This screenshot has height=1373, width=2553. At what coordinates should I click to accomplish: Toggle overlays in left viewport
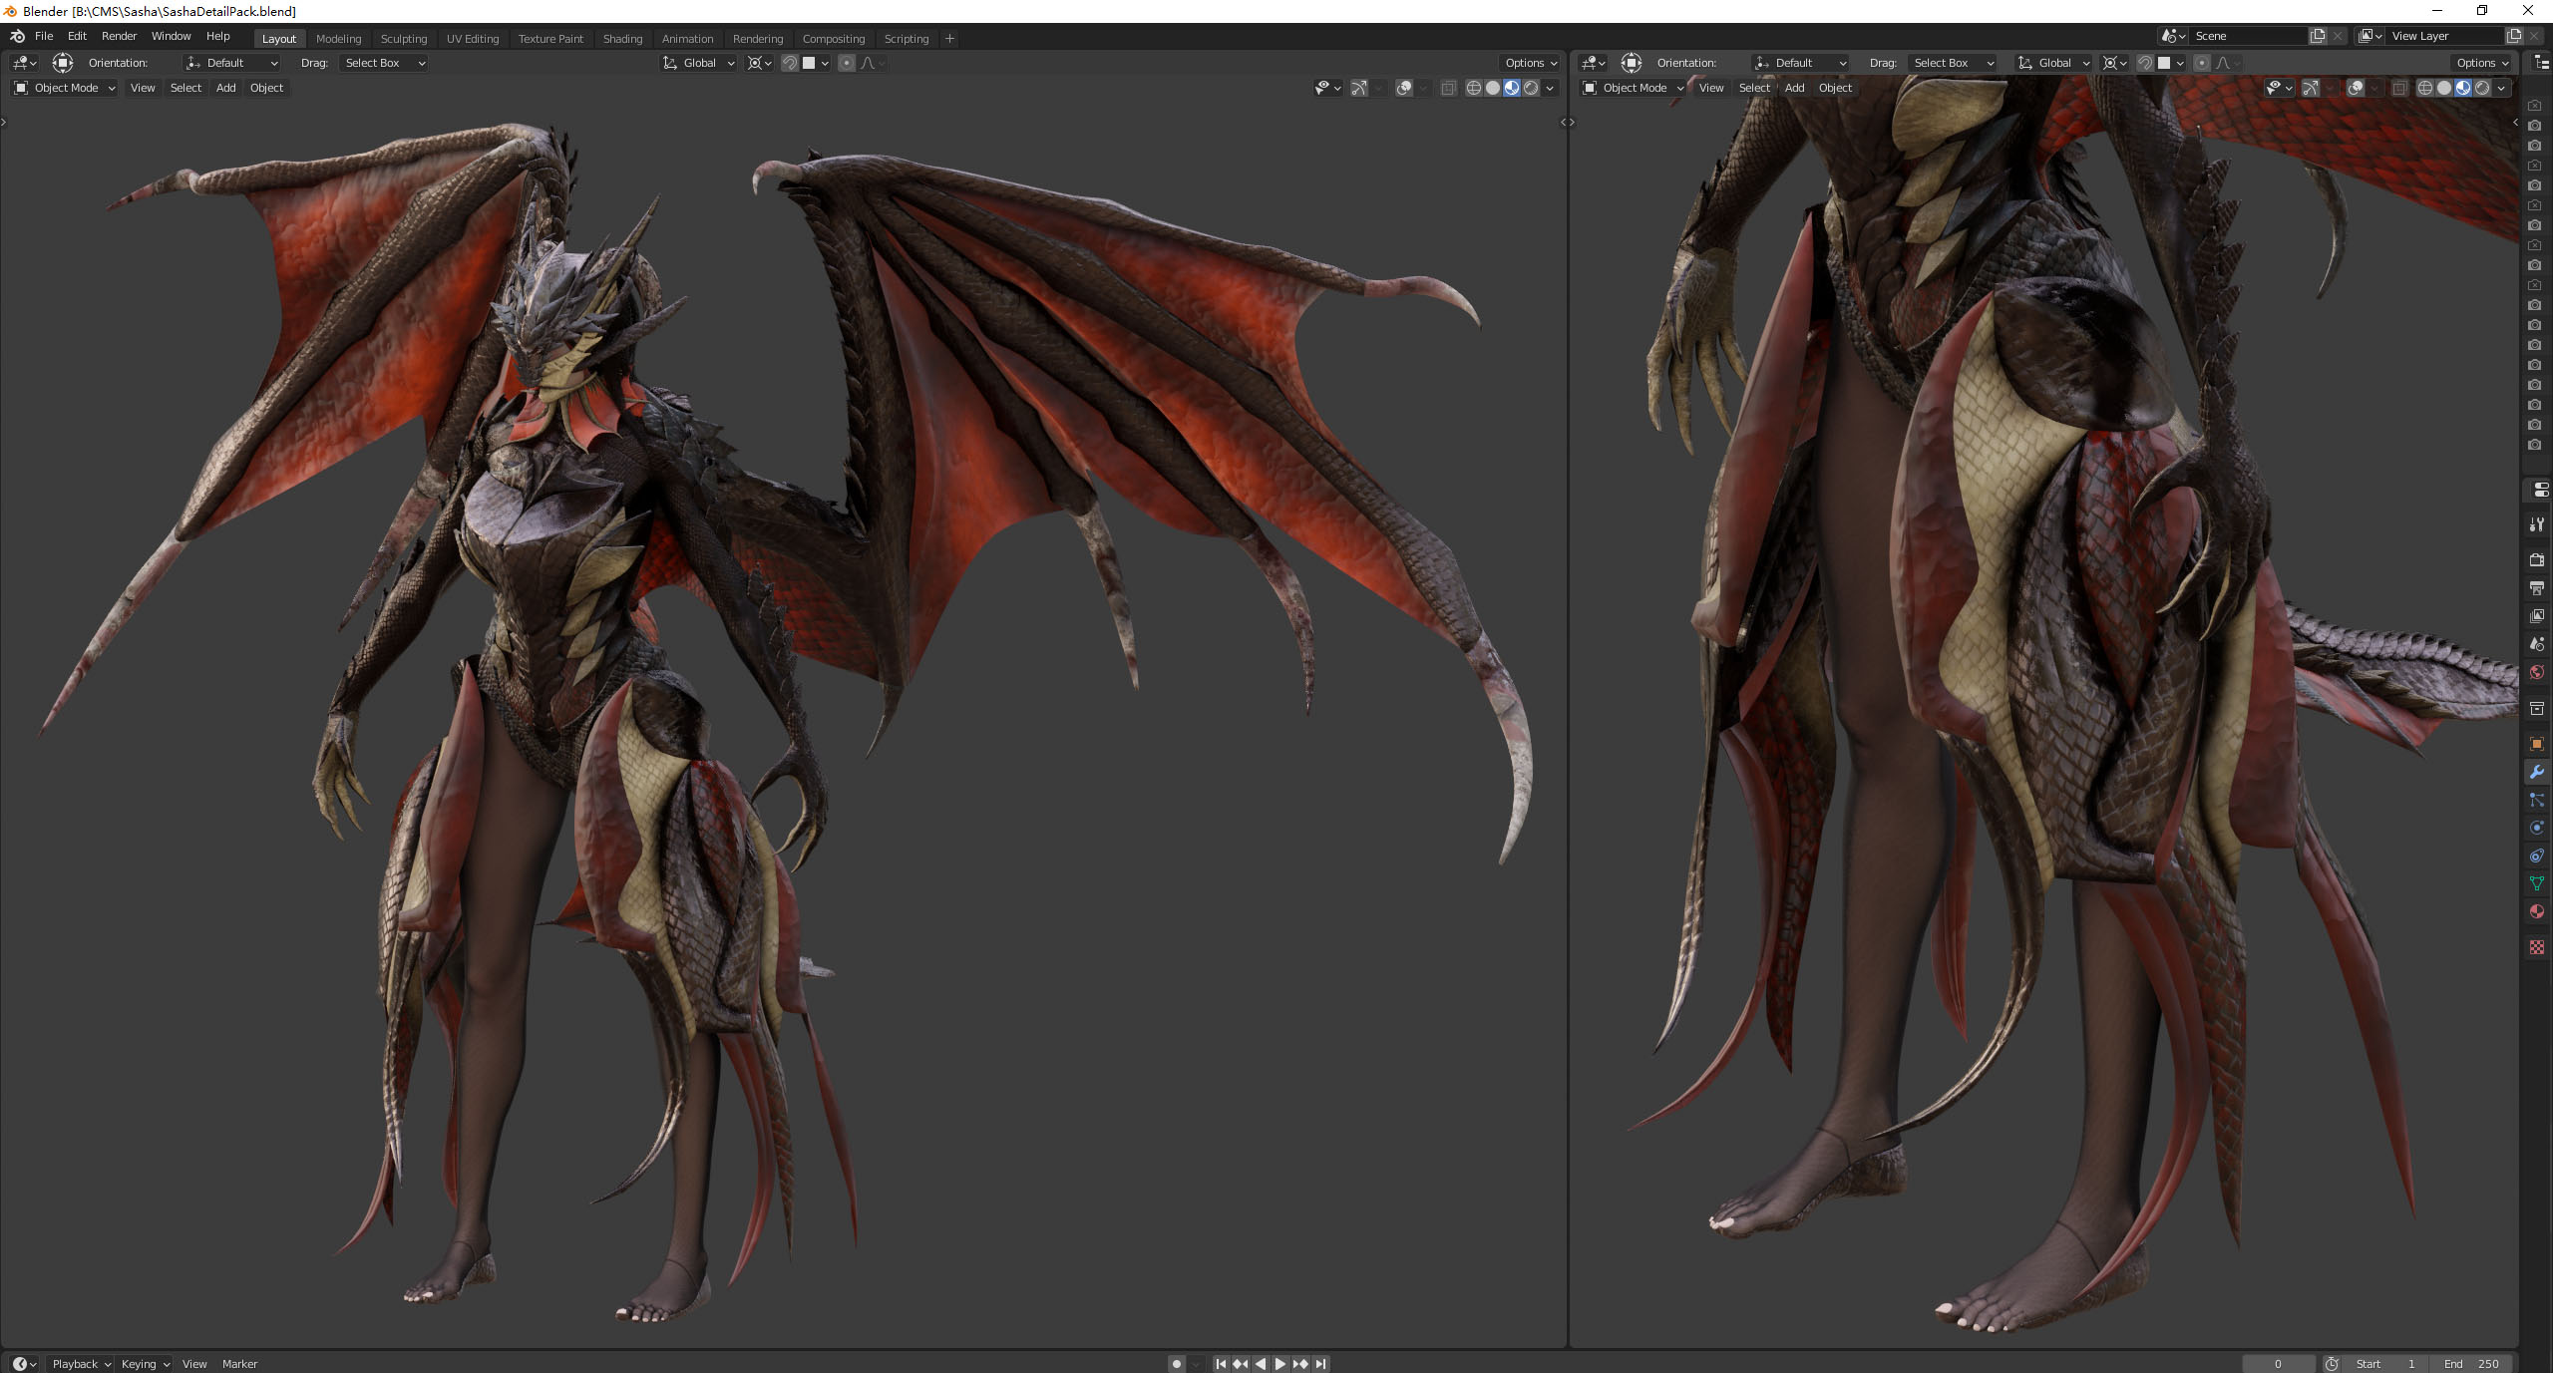(x=1404, y=88)
